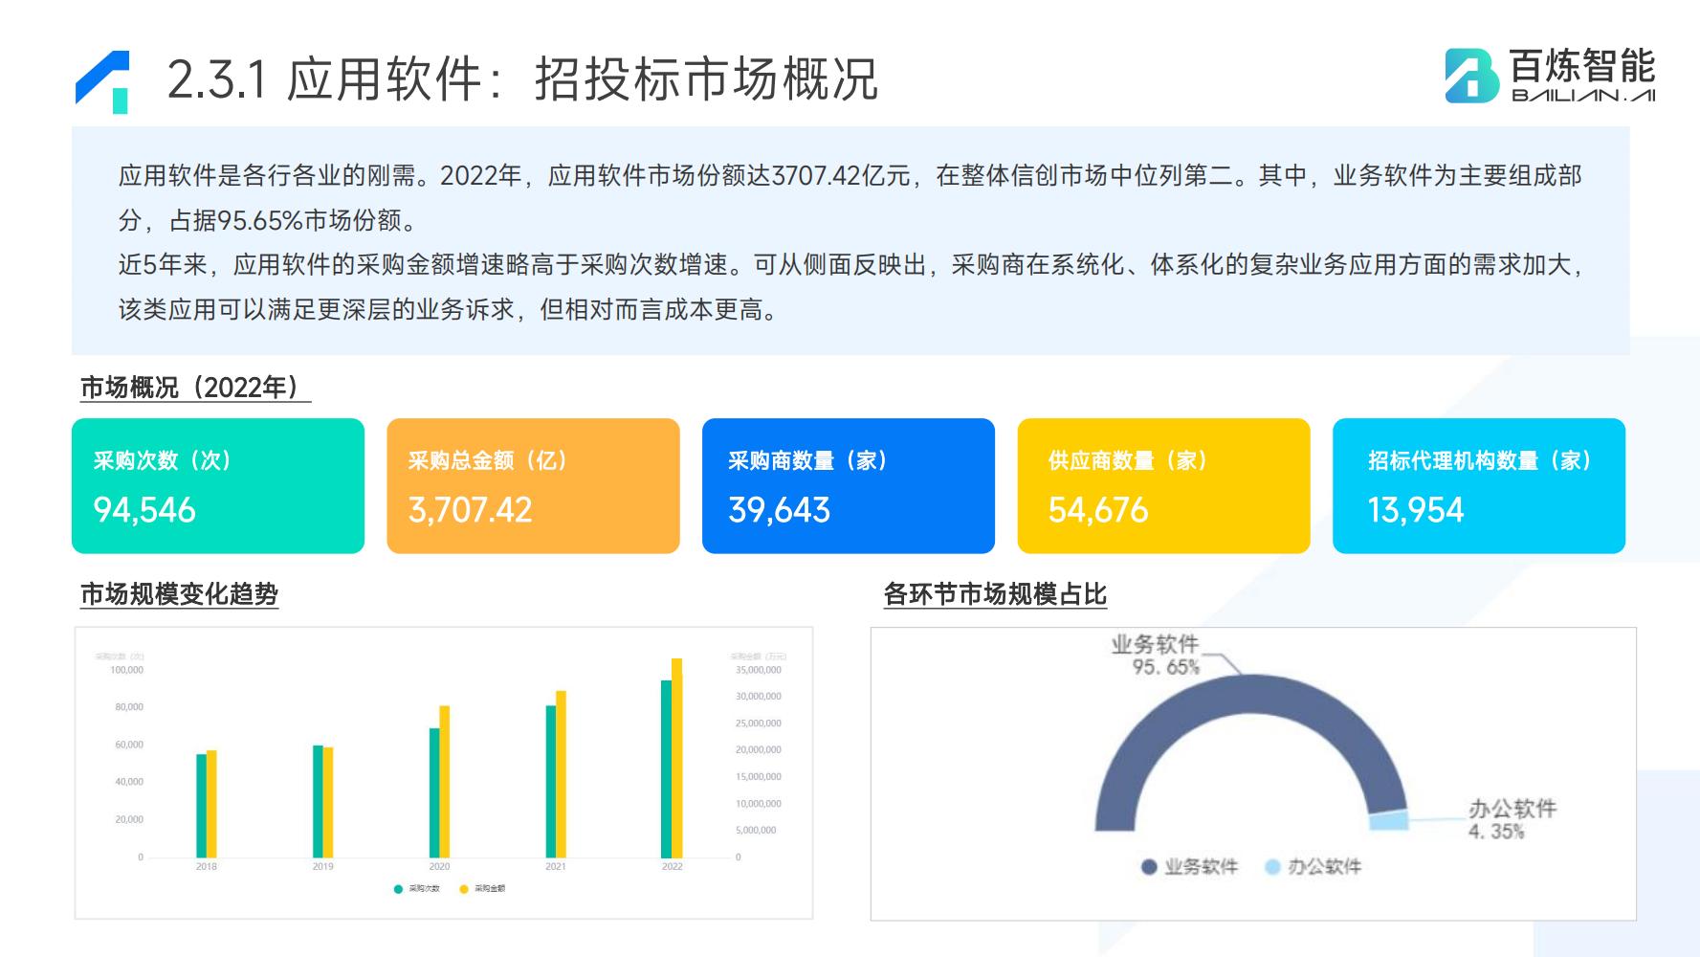1700x957 pixels.
Task: Click the 办公软件 legend text under donut chart
Action: [x=1324, y=867]
